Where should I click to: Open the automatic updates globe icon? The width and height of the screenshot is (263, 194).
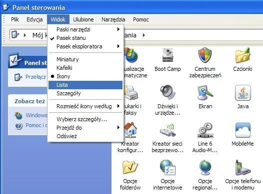click(131, 55)
